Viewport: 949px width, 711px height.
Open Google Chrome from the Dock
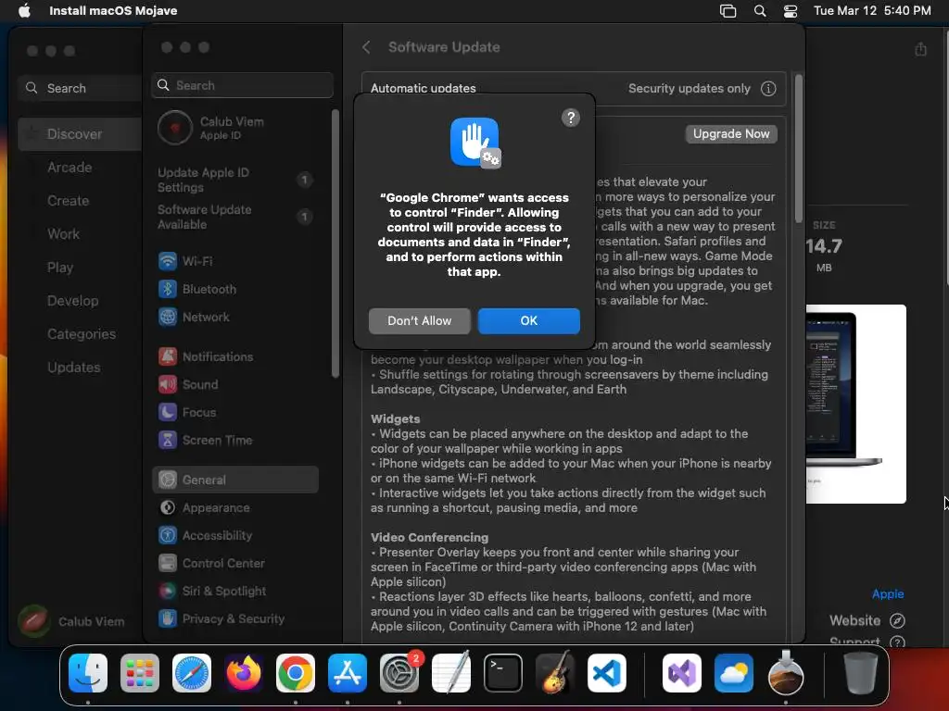296,673
